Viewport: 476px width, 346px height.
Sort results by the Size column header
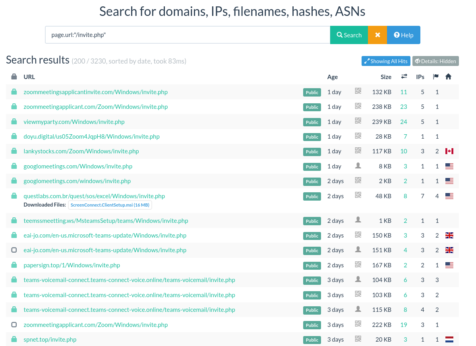(386, 77)
